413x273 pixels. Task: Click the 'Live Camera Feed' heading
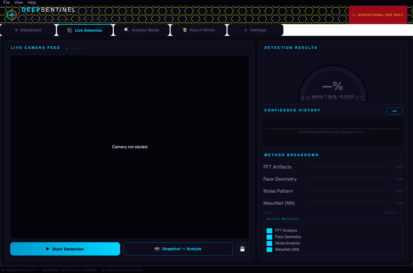pyautogui.click(x=36, y=48)
